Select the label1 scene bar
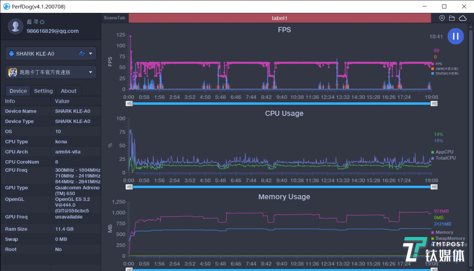Screen dimensions: 474x271 (x=279, y=18)
